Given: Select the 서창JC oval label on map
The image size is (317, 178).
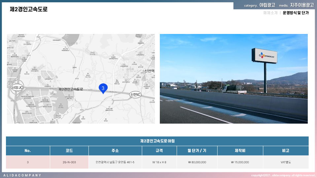Looking at the screenshot, I should (17, 88).
